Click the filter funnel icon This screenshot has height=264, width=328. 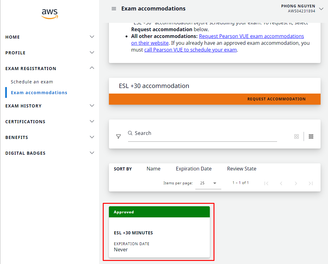pyautogui.click(x=118, y=136)
